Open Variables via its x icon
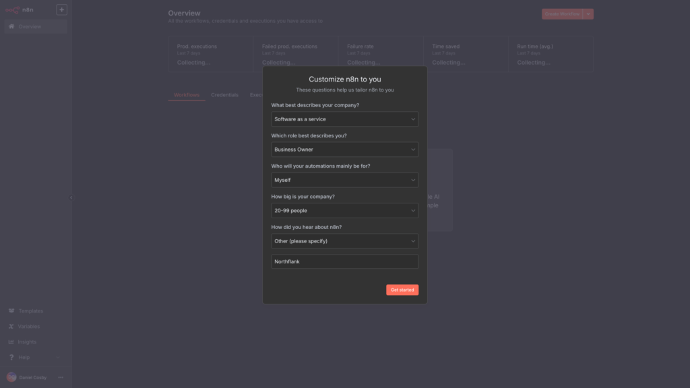This screenshot has height=388, width=690. tap(11, 327)
